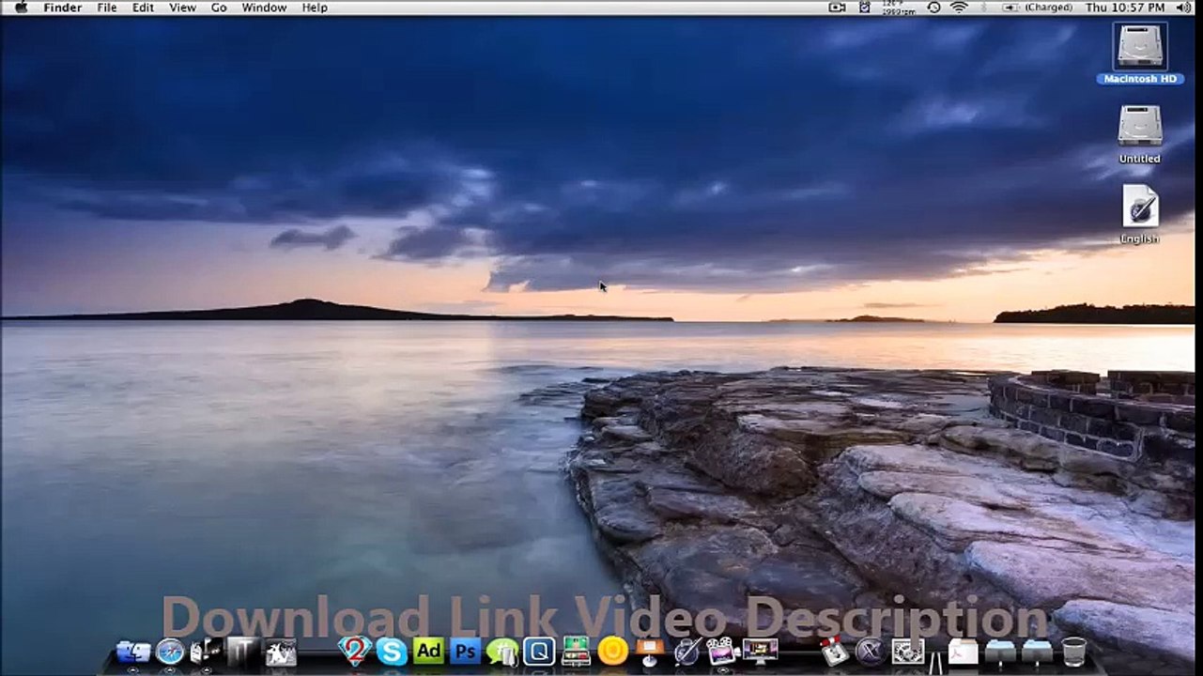Select the Untitled drive on the desktop
1203x676 pixels.
(x=1140, y=134)
